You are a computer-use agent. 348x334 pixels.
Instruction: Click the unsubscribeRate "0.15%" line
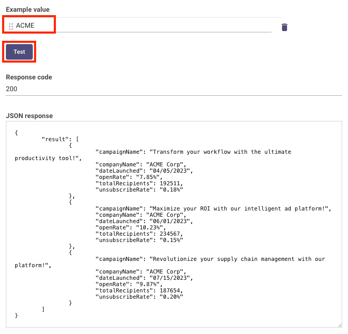pos(139,240)
